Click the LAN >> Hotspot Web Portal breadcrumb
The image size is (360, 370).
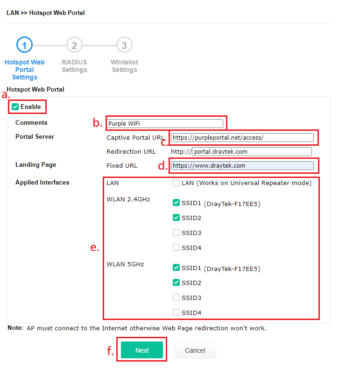coord(46,13)
